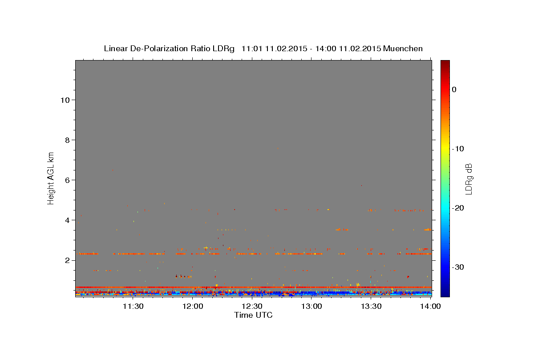This screenshot has width=534, height=356.
Task: Click the 'Time UTC' axis label
Action: coord(253,315)
